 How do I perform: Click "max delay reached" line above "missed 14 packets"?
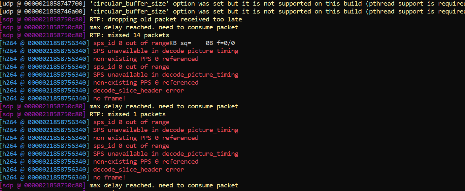coord(164,27)
